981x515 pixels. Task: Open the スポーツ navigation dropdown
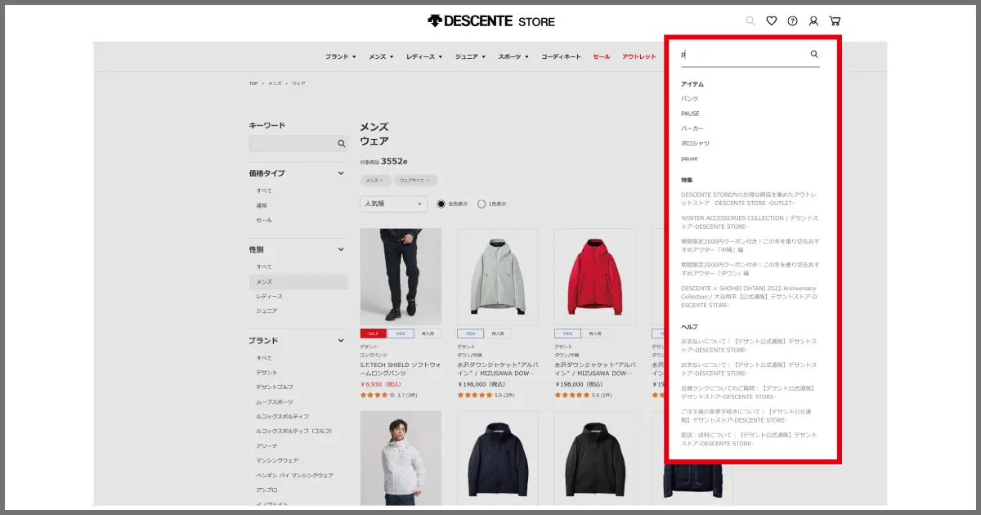(x=513, y=56)
